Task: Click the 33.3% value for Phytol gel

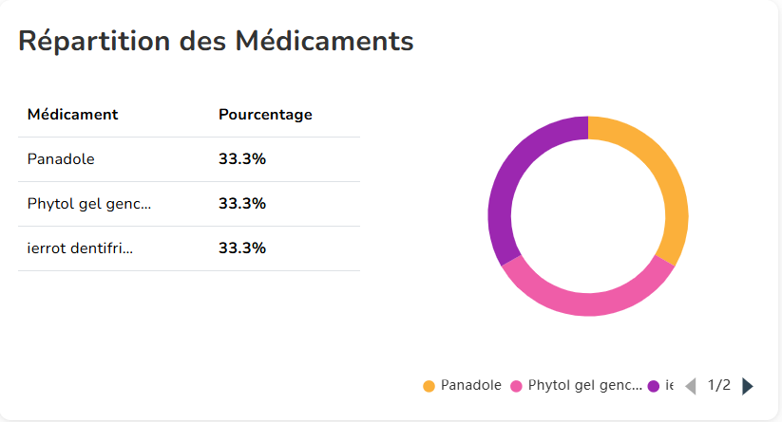Action: click(x=242, y=204)
